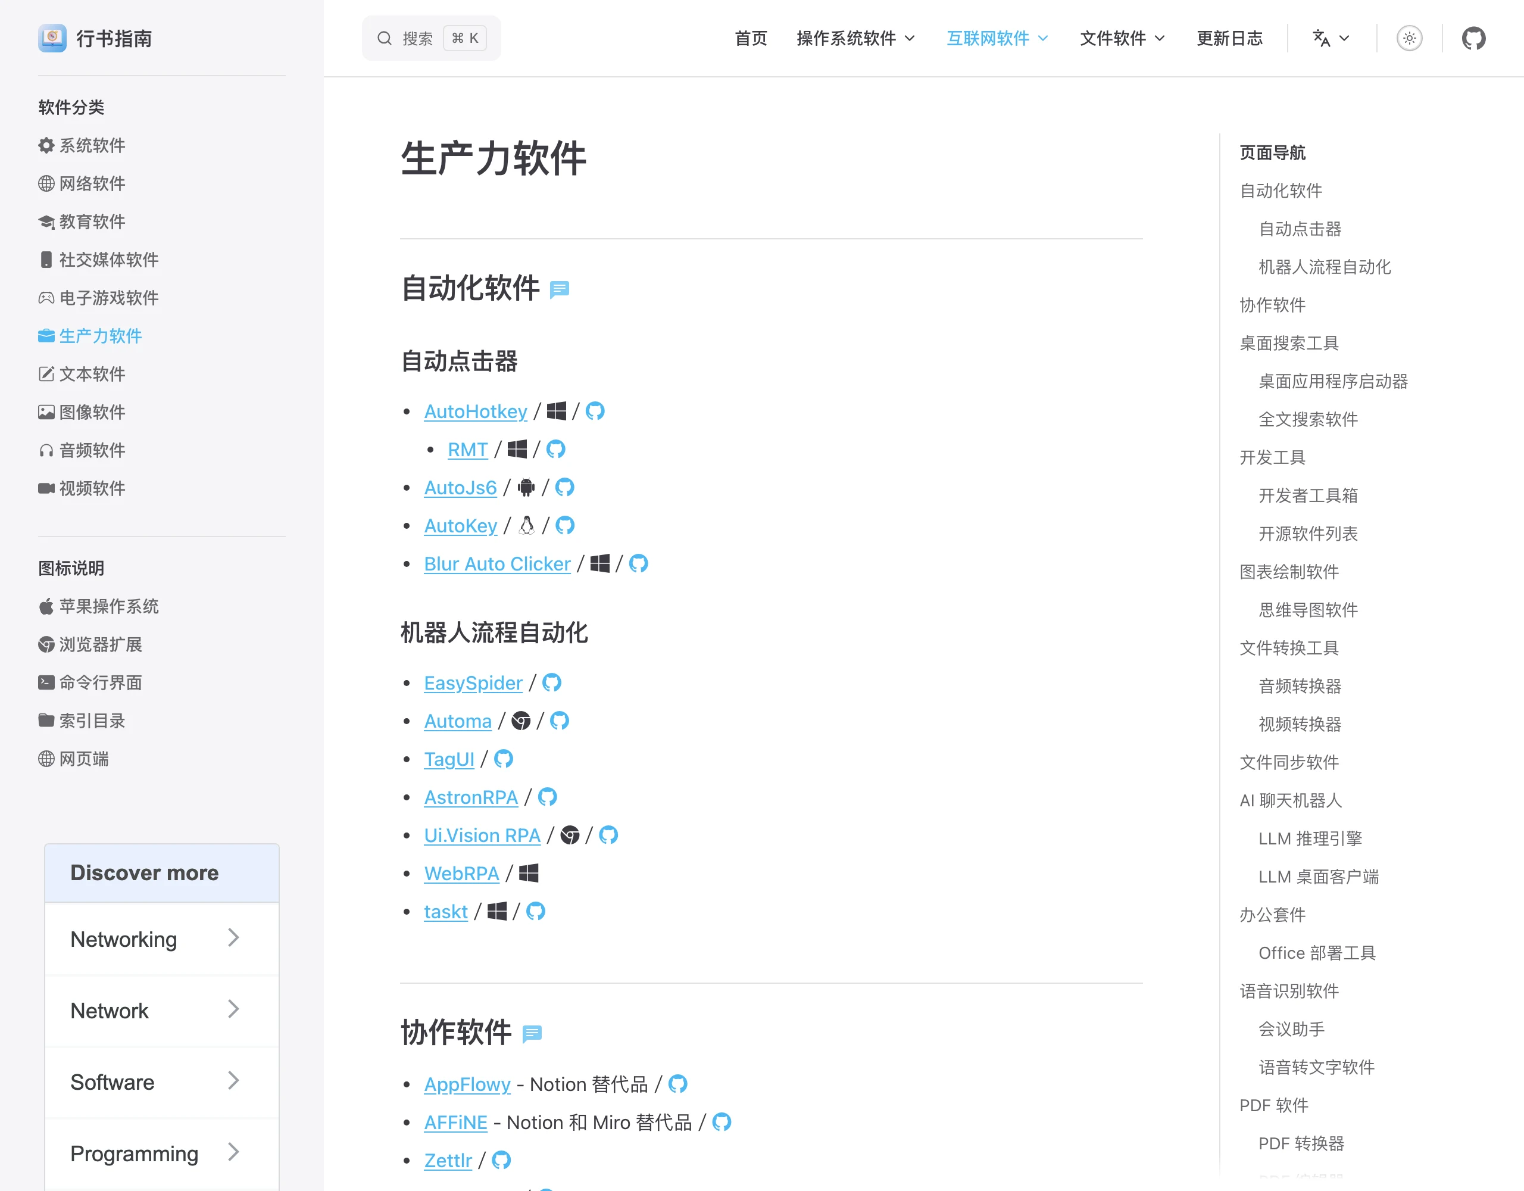1524x1191 pixels.
Task: Jump to 机器人流程自动化 in page navigation
Action: point(1325,267)
